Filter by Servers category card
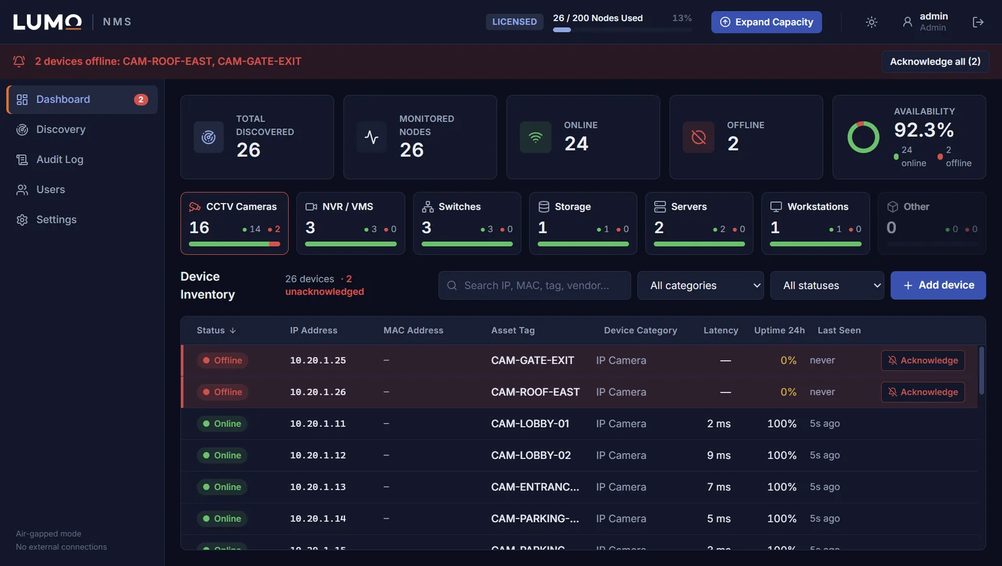 coord(700,224)
